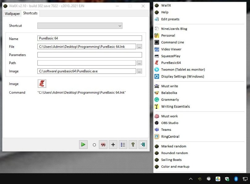The image size is (250, 184).
Task: Click the teal exit door icon button
Action: click(x=143, y=145)
